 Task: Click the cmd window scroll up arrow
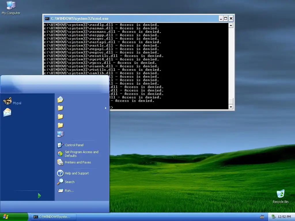231,25
